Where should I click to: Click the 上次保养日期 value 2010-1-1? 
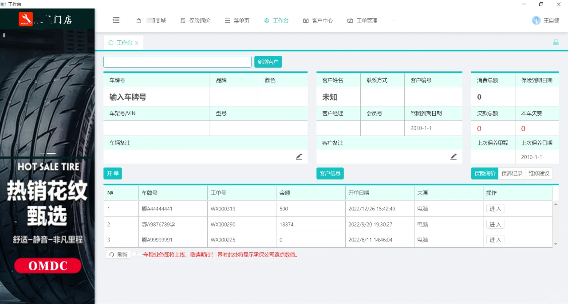[x=532, y=157]
